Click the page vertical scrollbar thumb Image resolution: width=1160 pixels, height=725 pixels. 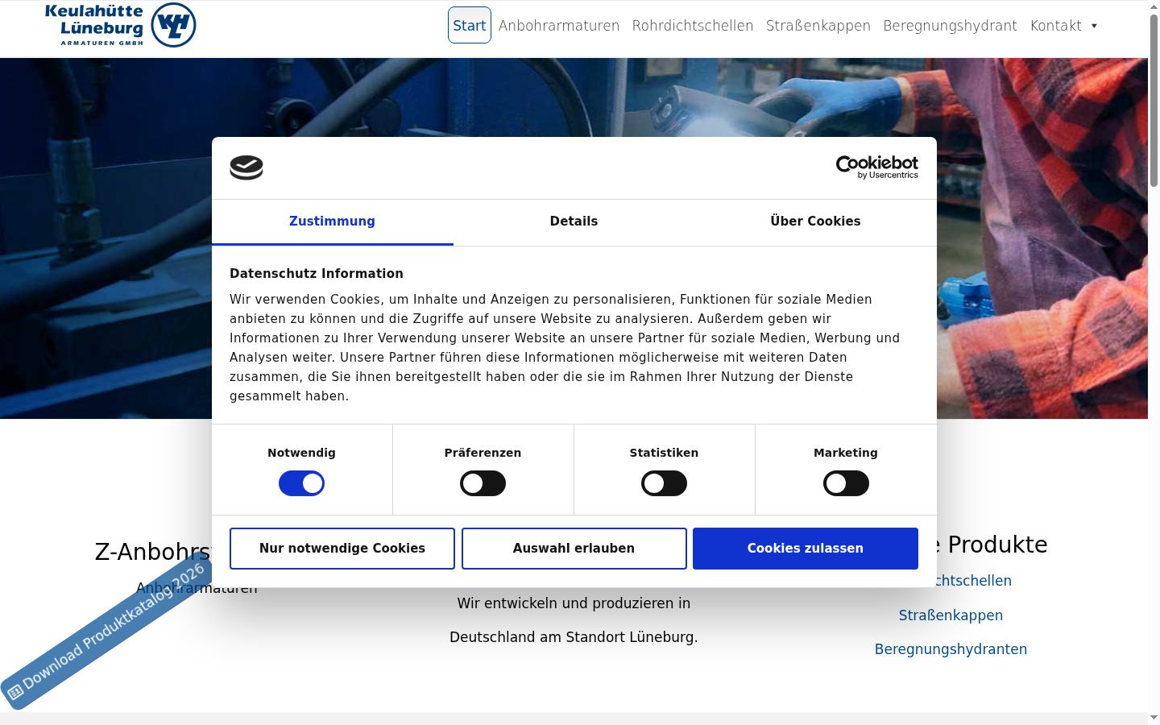1154,101
